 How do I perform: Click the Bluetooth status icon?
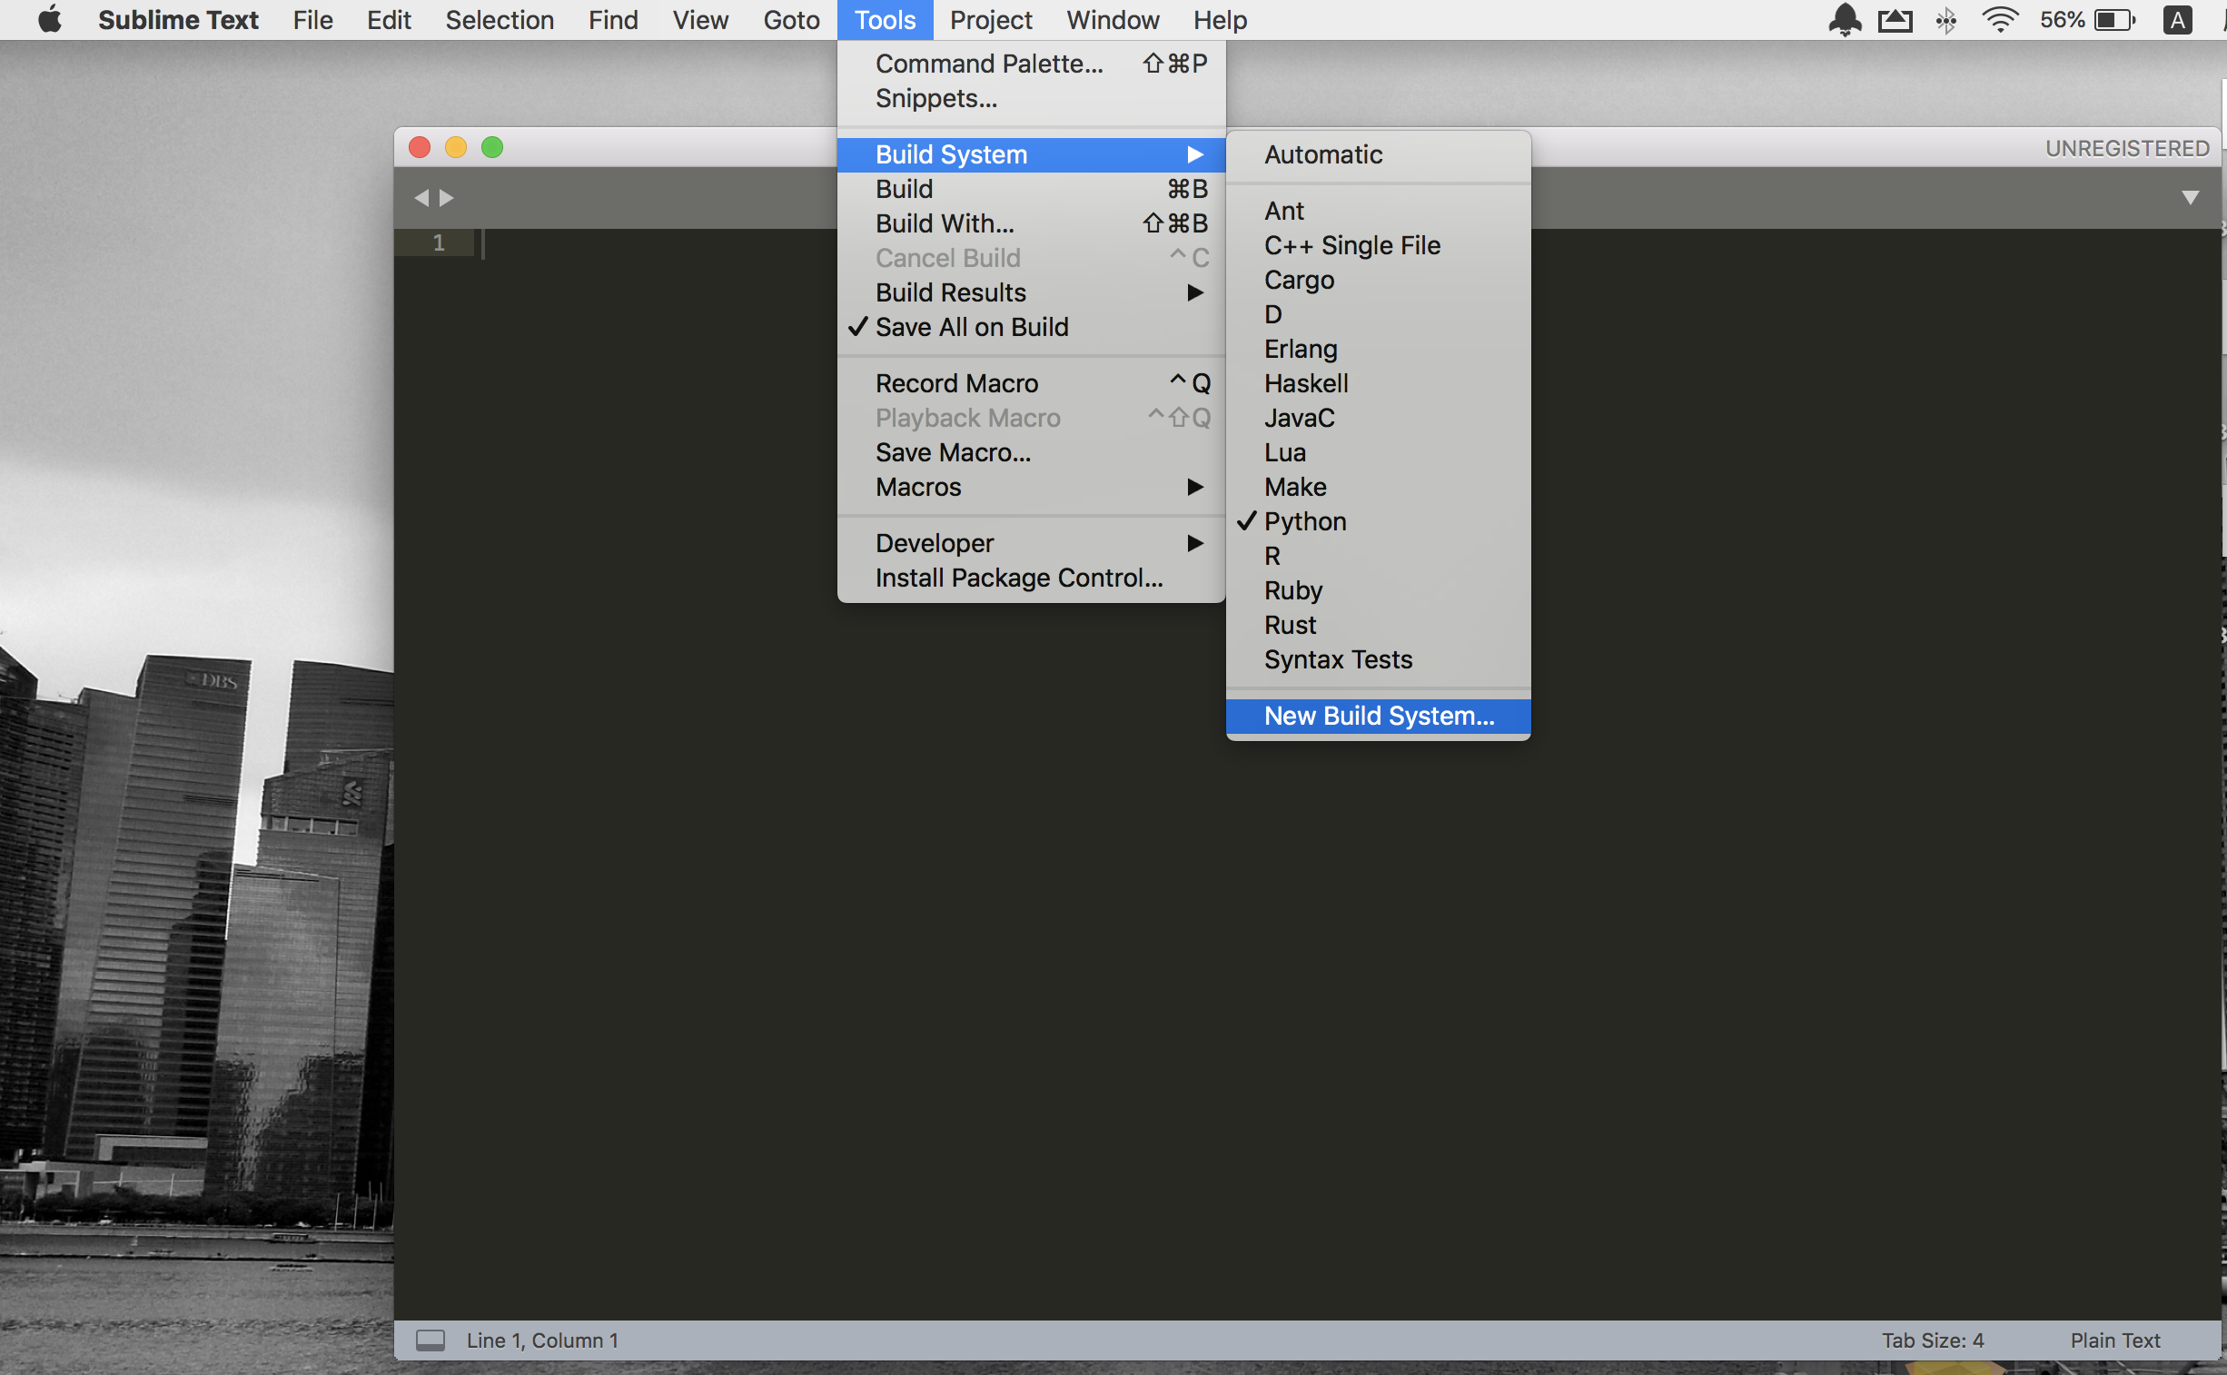[x=1945, y=19]
